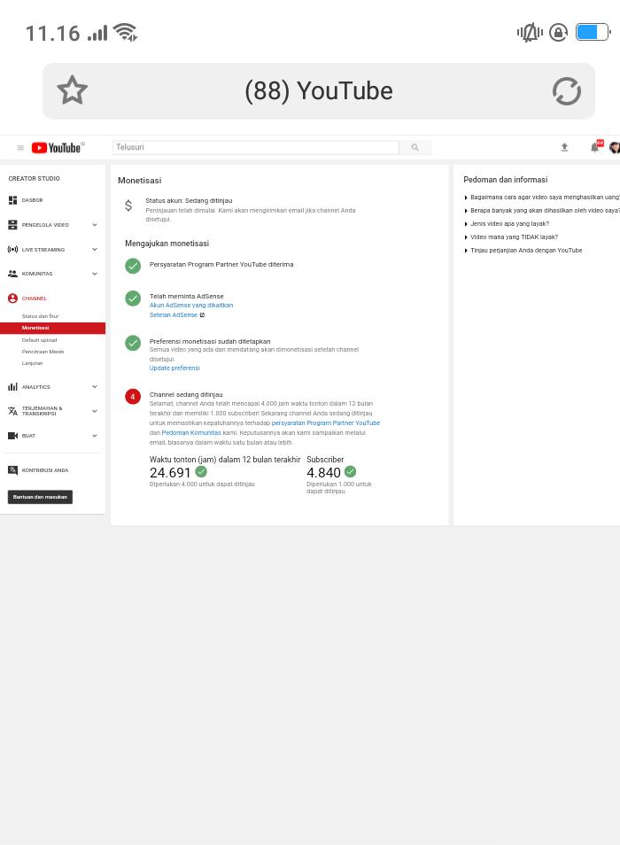Click the Creator Studio heading
This screenshot has height=845, width=620.
point(34,178)
